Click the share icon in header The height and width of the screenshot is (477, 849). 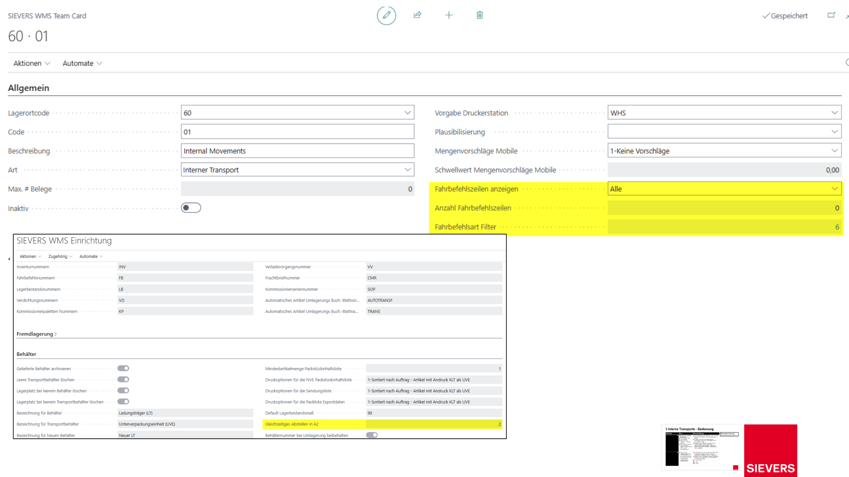pyautogui.click(x=417, y=15)
